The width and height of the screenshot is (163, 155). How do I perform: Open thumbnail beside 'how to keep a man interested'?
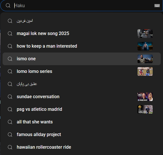click(x=145, y=46)
